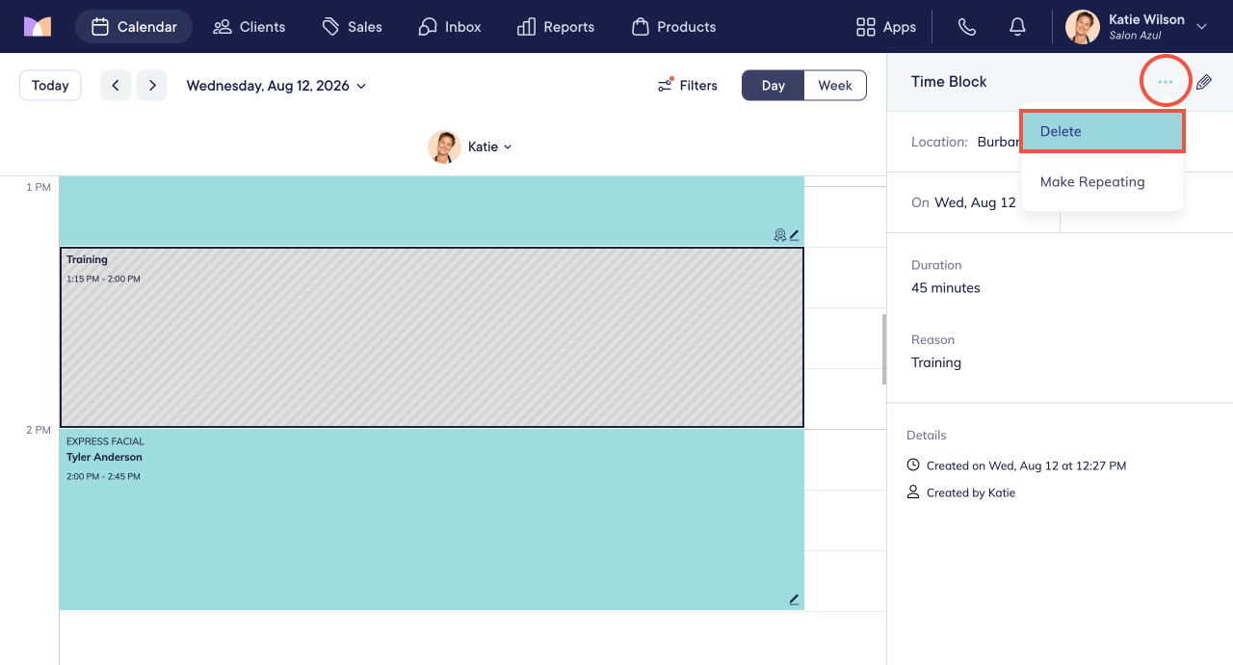This screenshot has height=665, width=1233.
Task: Click the 45 minutes duration value
Action: tap(946, 288)
